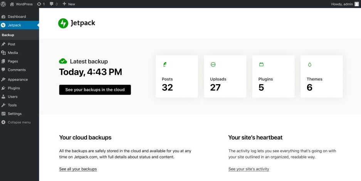This screenshot has height=181, width=361.
Task: Open Dashboard in the sidebar
Action: coord(17,17)
